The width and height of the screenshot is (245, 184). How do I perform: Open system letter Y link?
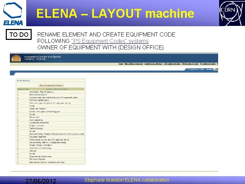coord(18,159)
